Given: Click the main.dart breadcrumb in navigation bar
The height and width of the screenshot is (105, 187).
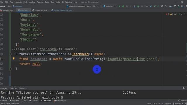Looking at the screenshot, I should pyautogui.click(x=18, y=6).
